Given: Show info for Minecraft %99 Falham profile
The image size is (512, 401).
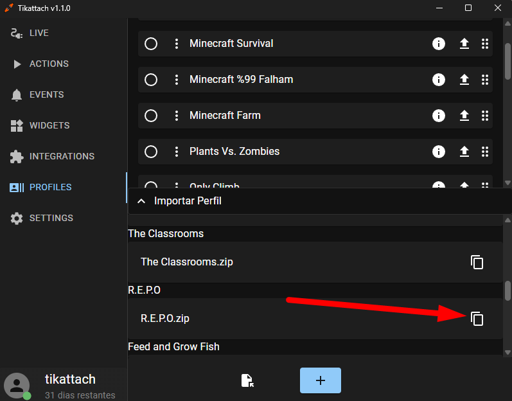Looking at the screenshot, I should tap(439, 80).
